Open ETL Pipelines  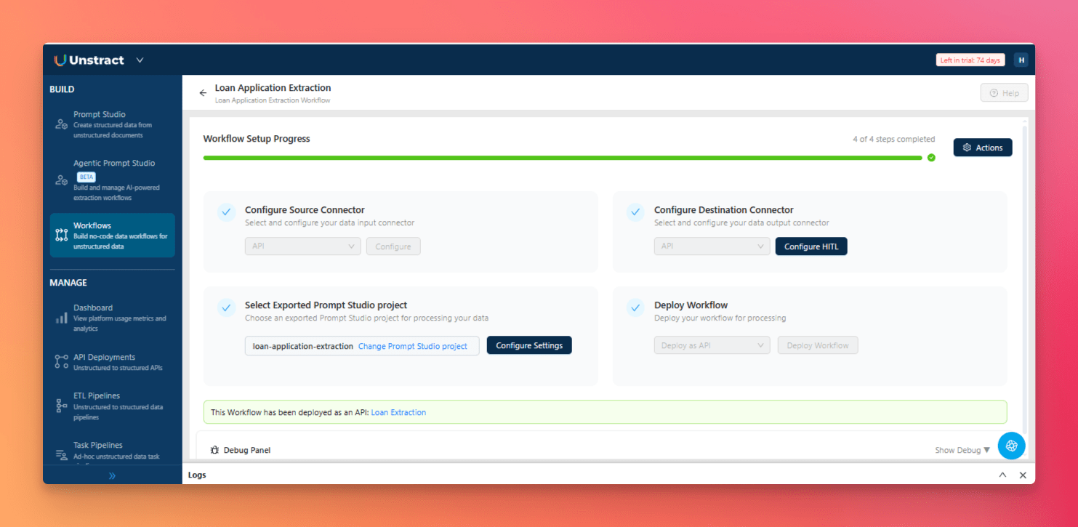tap(113, 406)
